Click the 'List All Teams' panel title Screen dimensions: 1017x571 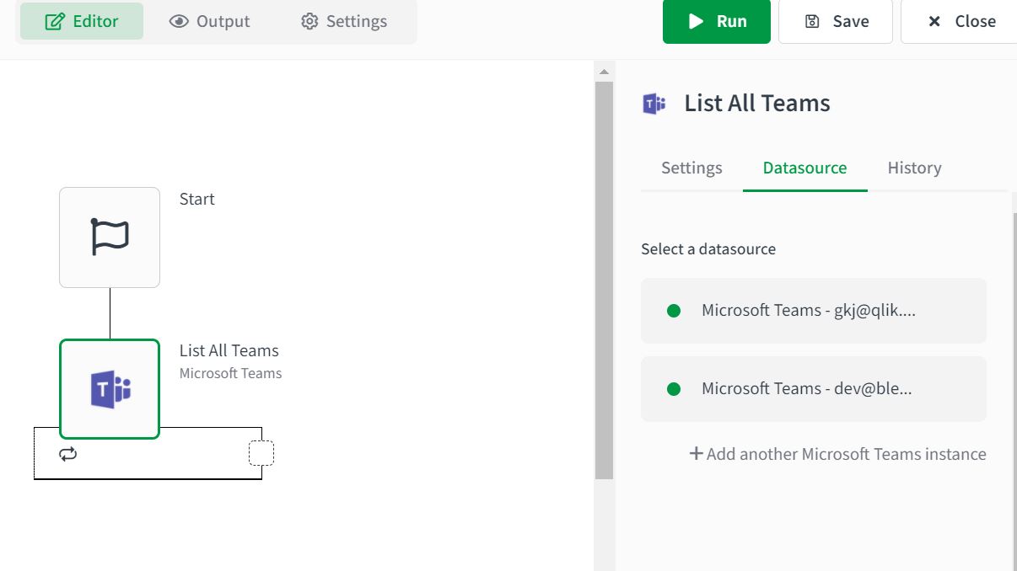coord(757,104)
